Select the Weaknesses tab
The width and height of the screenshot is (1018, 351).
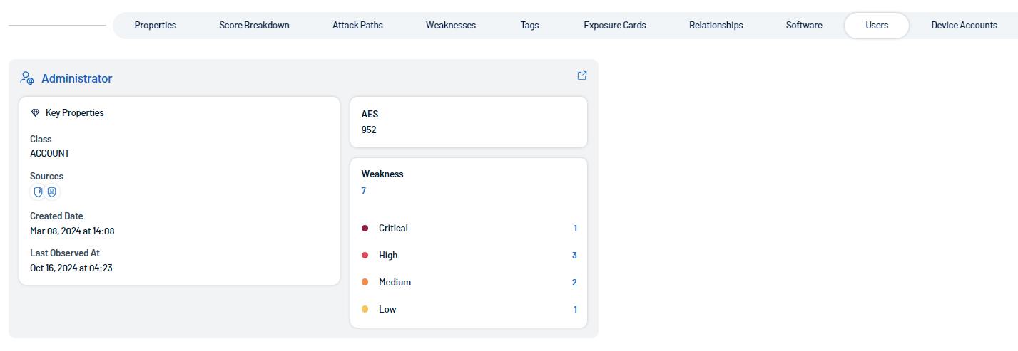451,25
